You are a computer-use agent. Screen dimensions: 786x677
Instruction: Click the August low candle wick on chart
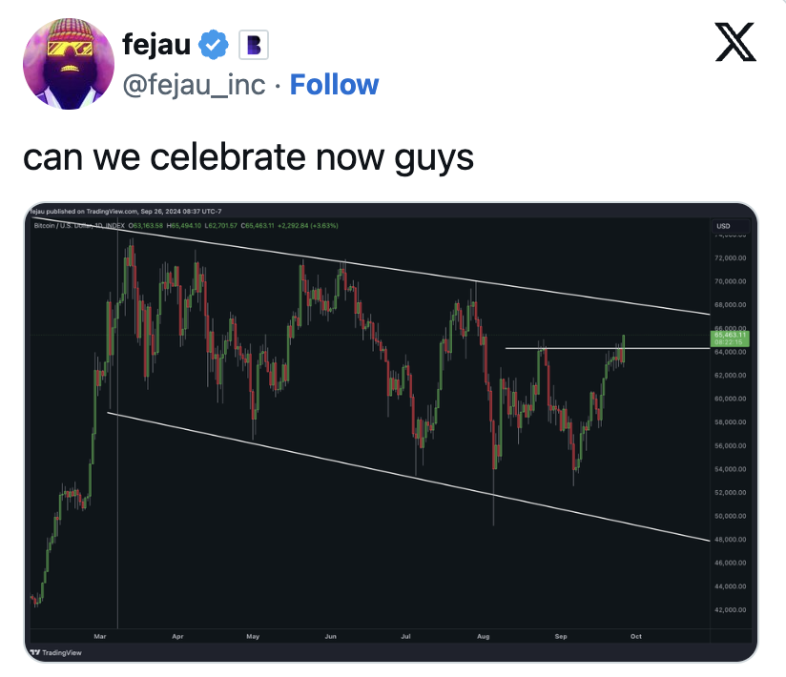click(x=493, y=510)
